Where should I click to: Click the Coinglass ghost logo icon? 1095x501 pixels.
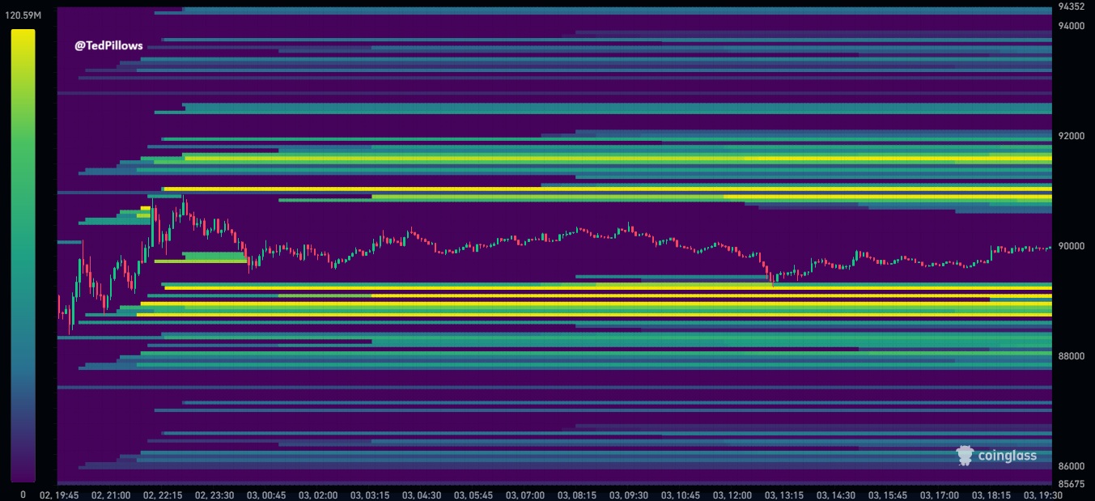[965, 455]
